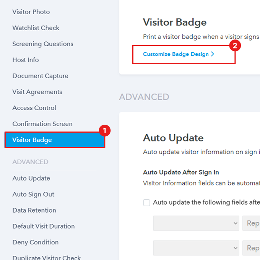
Task: Expand the second field dropdown
Action: tap(196, 248)
